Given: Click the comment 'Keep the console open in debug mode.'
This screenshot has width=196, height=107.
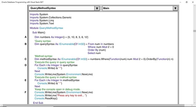Looking at the screenshot, I should [x=57, y=89].
